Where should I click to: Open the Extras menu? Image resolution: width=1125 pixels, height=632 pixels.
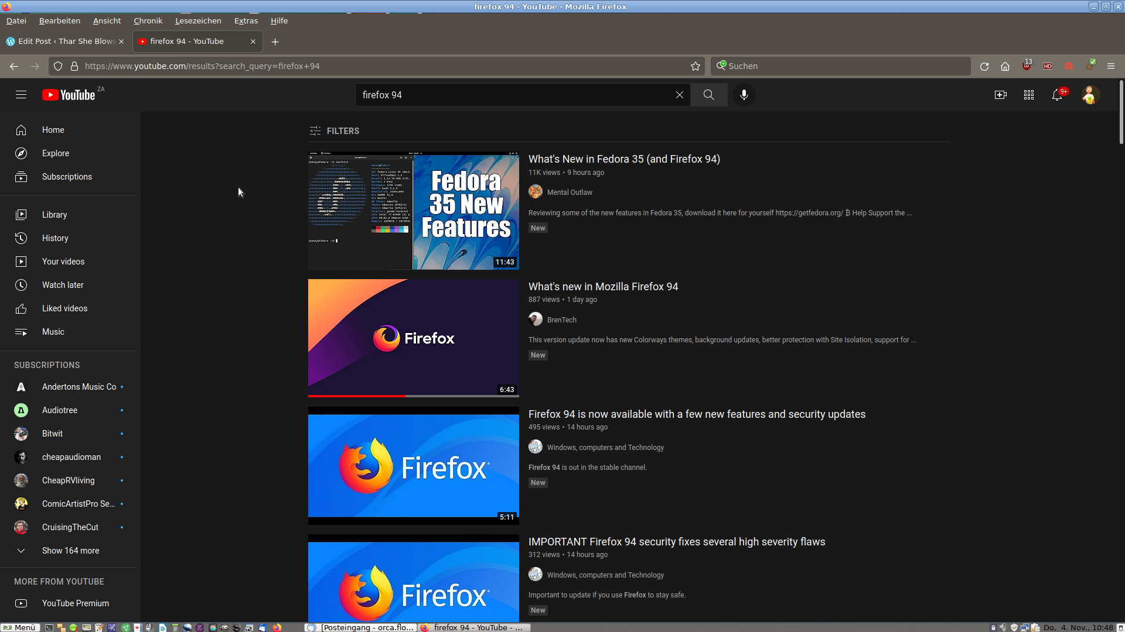tap(246, 20)
